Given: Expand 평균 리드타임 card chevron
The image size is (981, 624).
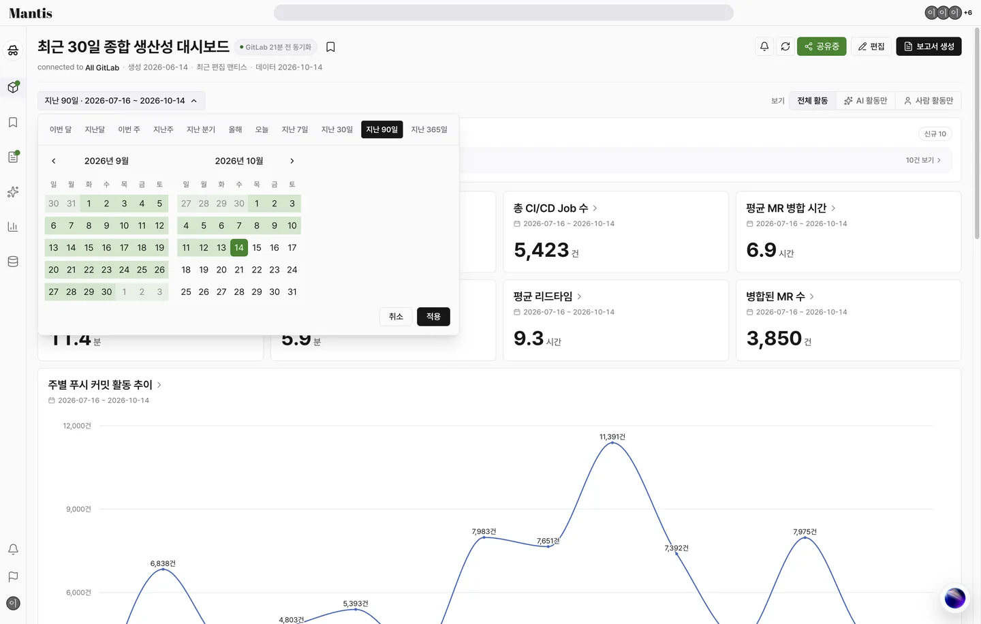Looking at the screenshot, I should (x=579, y=296).
